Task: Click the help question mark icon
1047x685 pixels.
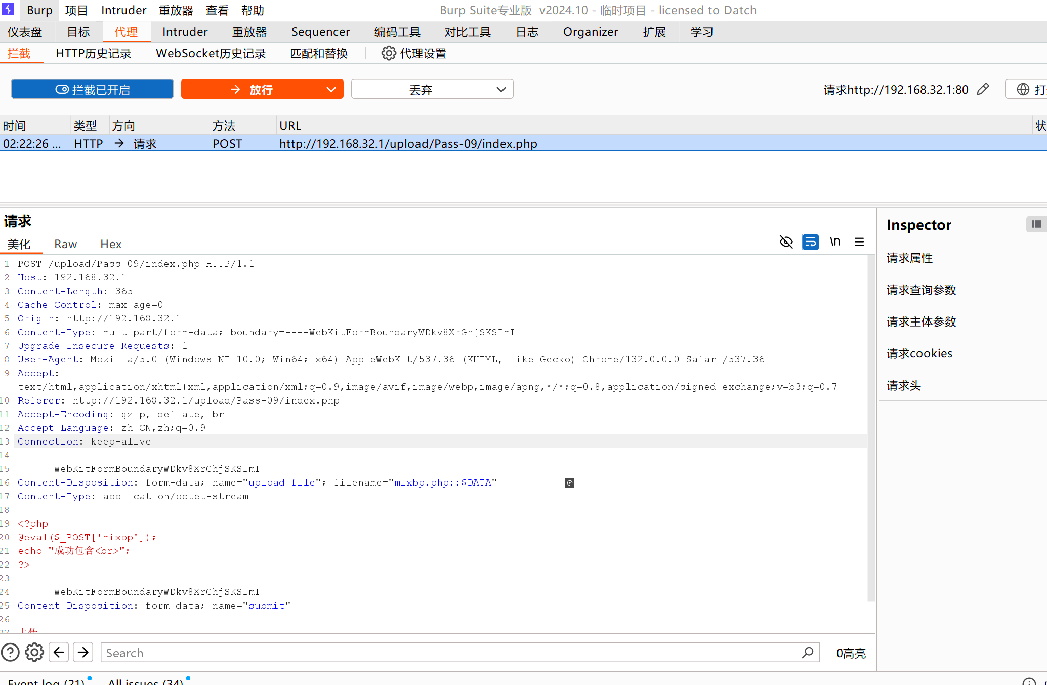Action: 10,653
